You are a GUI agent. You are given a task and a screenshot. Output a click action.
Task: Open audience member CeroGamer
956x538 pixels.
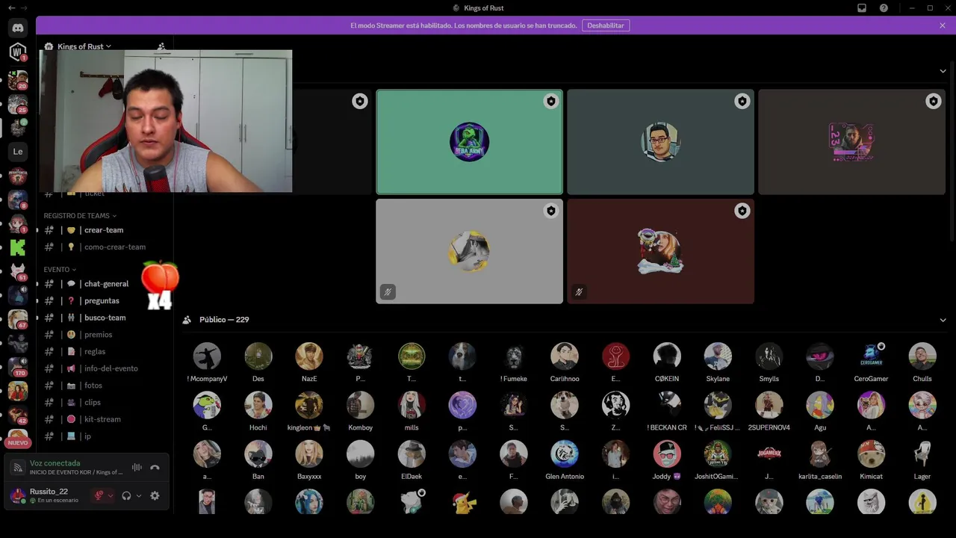pos(871,362)
